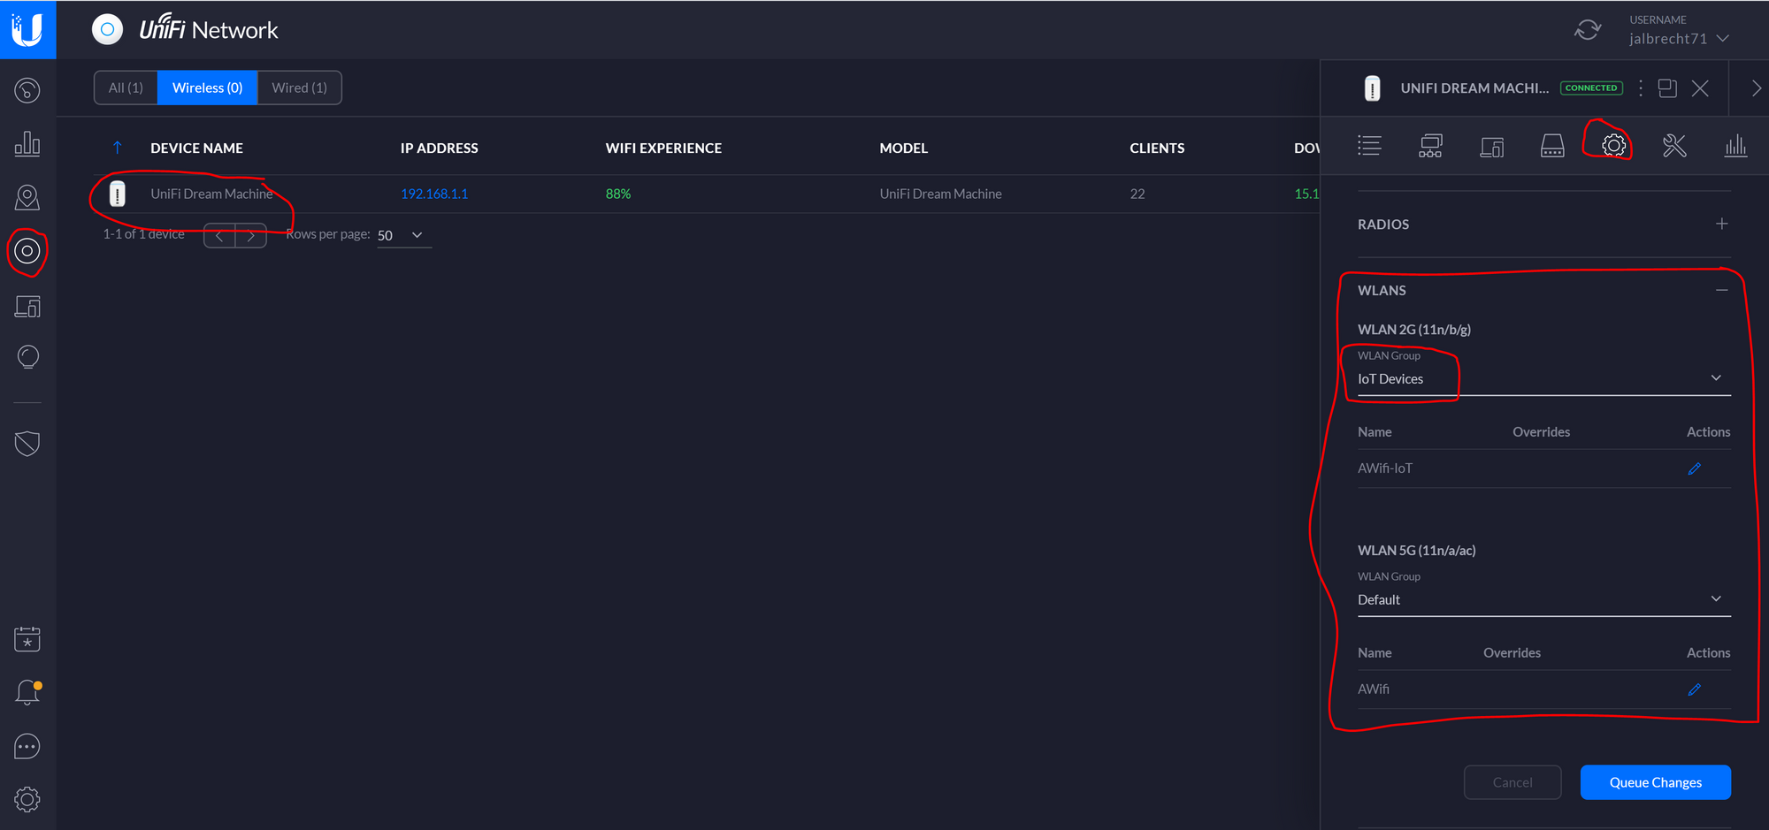
Task: Select the Wireless (0) devices tab
Action: [x=207, y=88]
